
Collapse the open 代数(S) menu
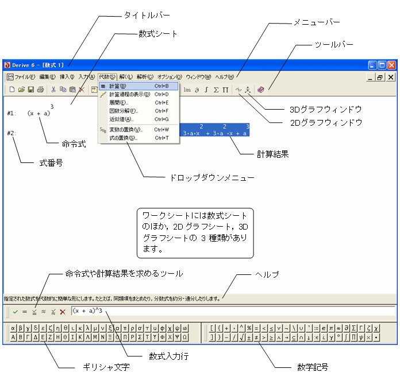coord(107,77)
